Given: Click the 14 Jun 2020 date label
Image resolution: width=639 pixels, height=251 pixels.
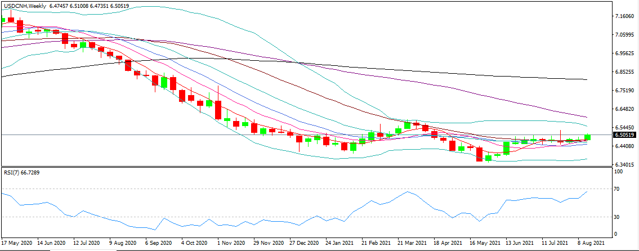Looking at the screenshot, I should 51,243.
